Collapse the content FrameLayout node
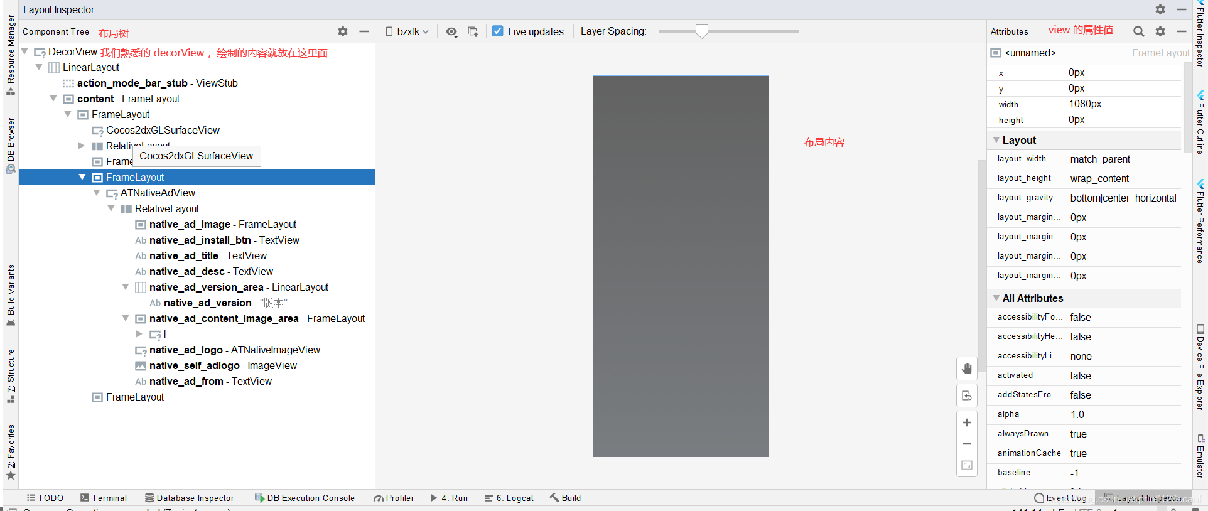This screenshot has width=1208, height=511. tap(53, 99)
